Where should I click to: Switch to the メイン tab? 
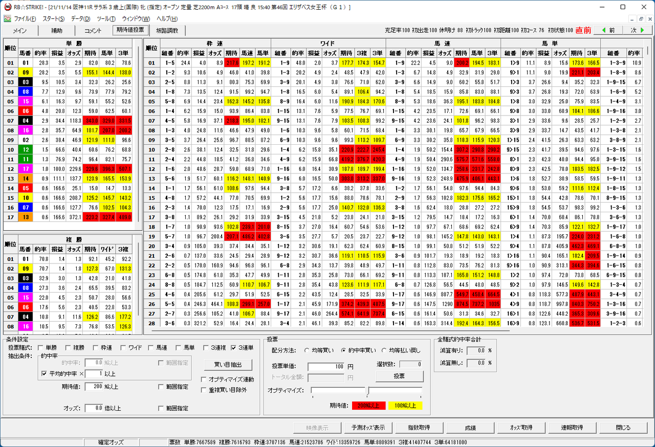pos(20,31)
